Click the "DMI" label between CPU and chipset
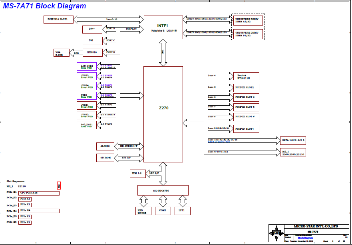 click(x=163, y=52)
